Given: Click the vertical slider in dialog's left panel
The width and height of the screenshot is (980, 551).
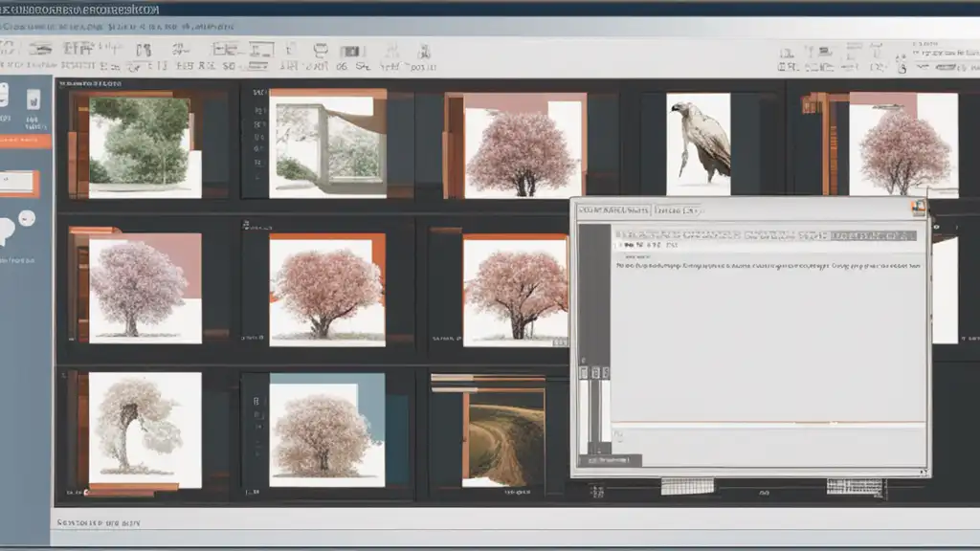Looking at the screenshot, I should click(594, 407).
